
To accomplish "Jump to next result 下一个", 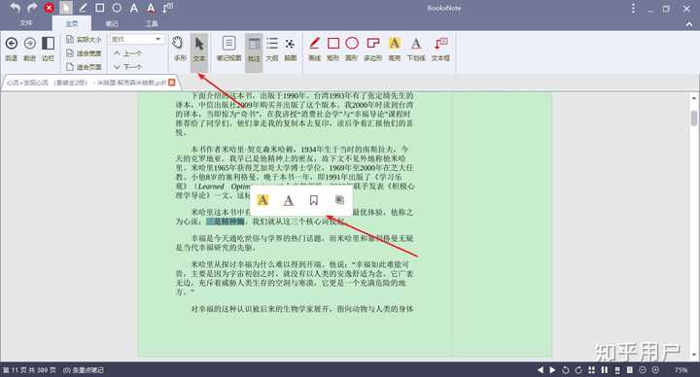I will point(127,67).
